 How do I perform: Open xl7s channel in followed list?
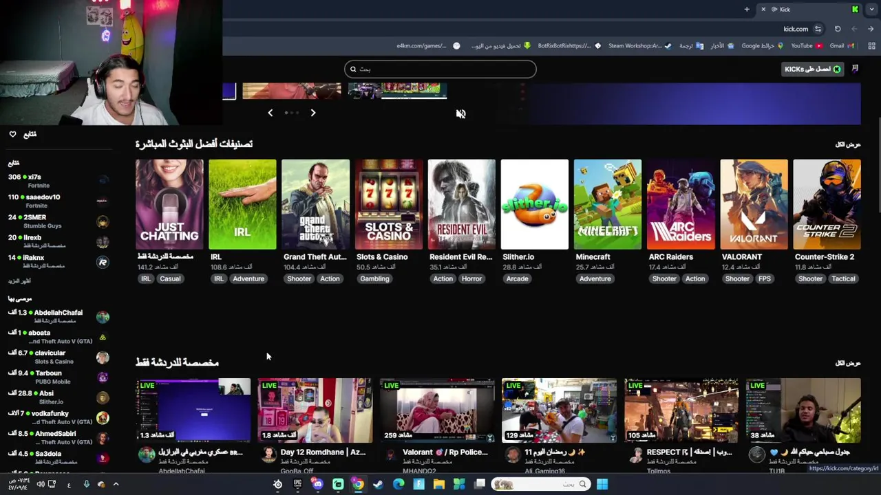[59, 181]
